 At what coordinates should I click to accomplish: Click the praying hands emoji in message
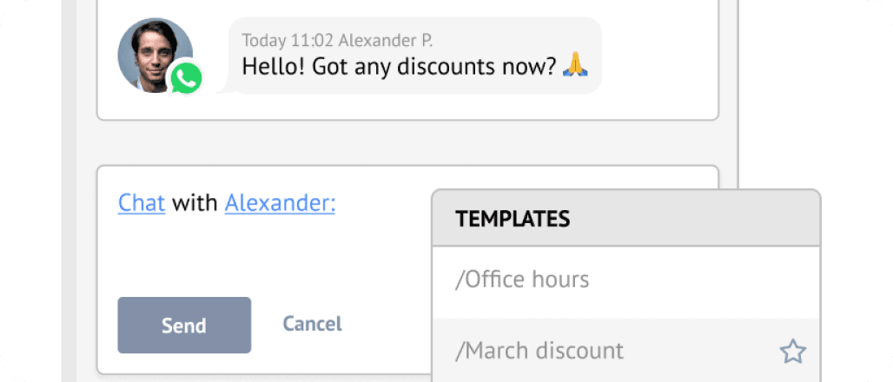coord(575,66)
